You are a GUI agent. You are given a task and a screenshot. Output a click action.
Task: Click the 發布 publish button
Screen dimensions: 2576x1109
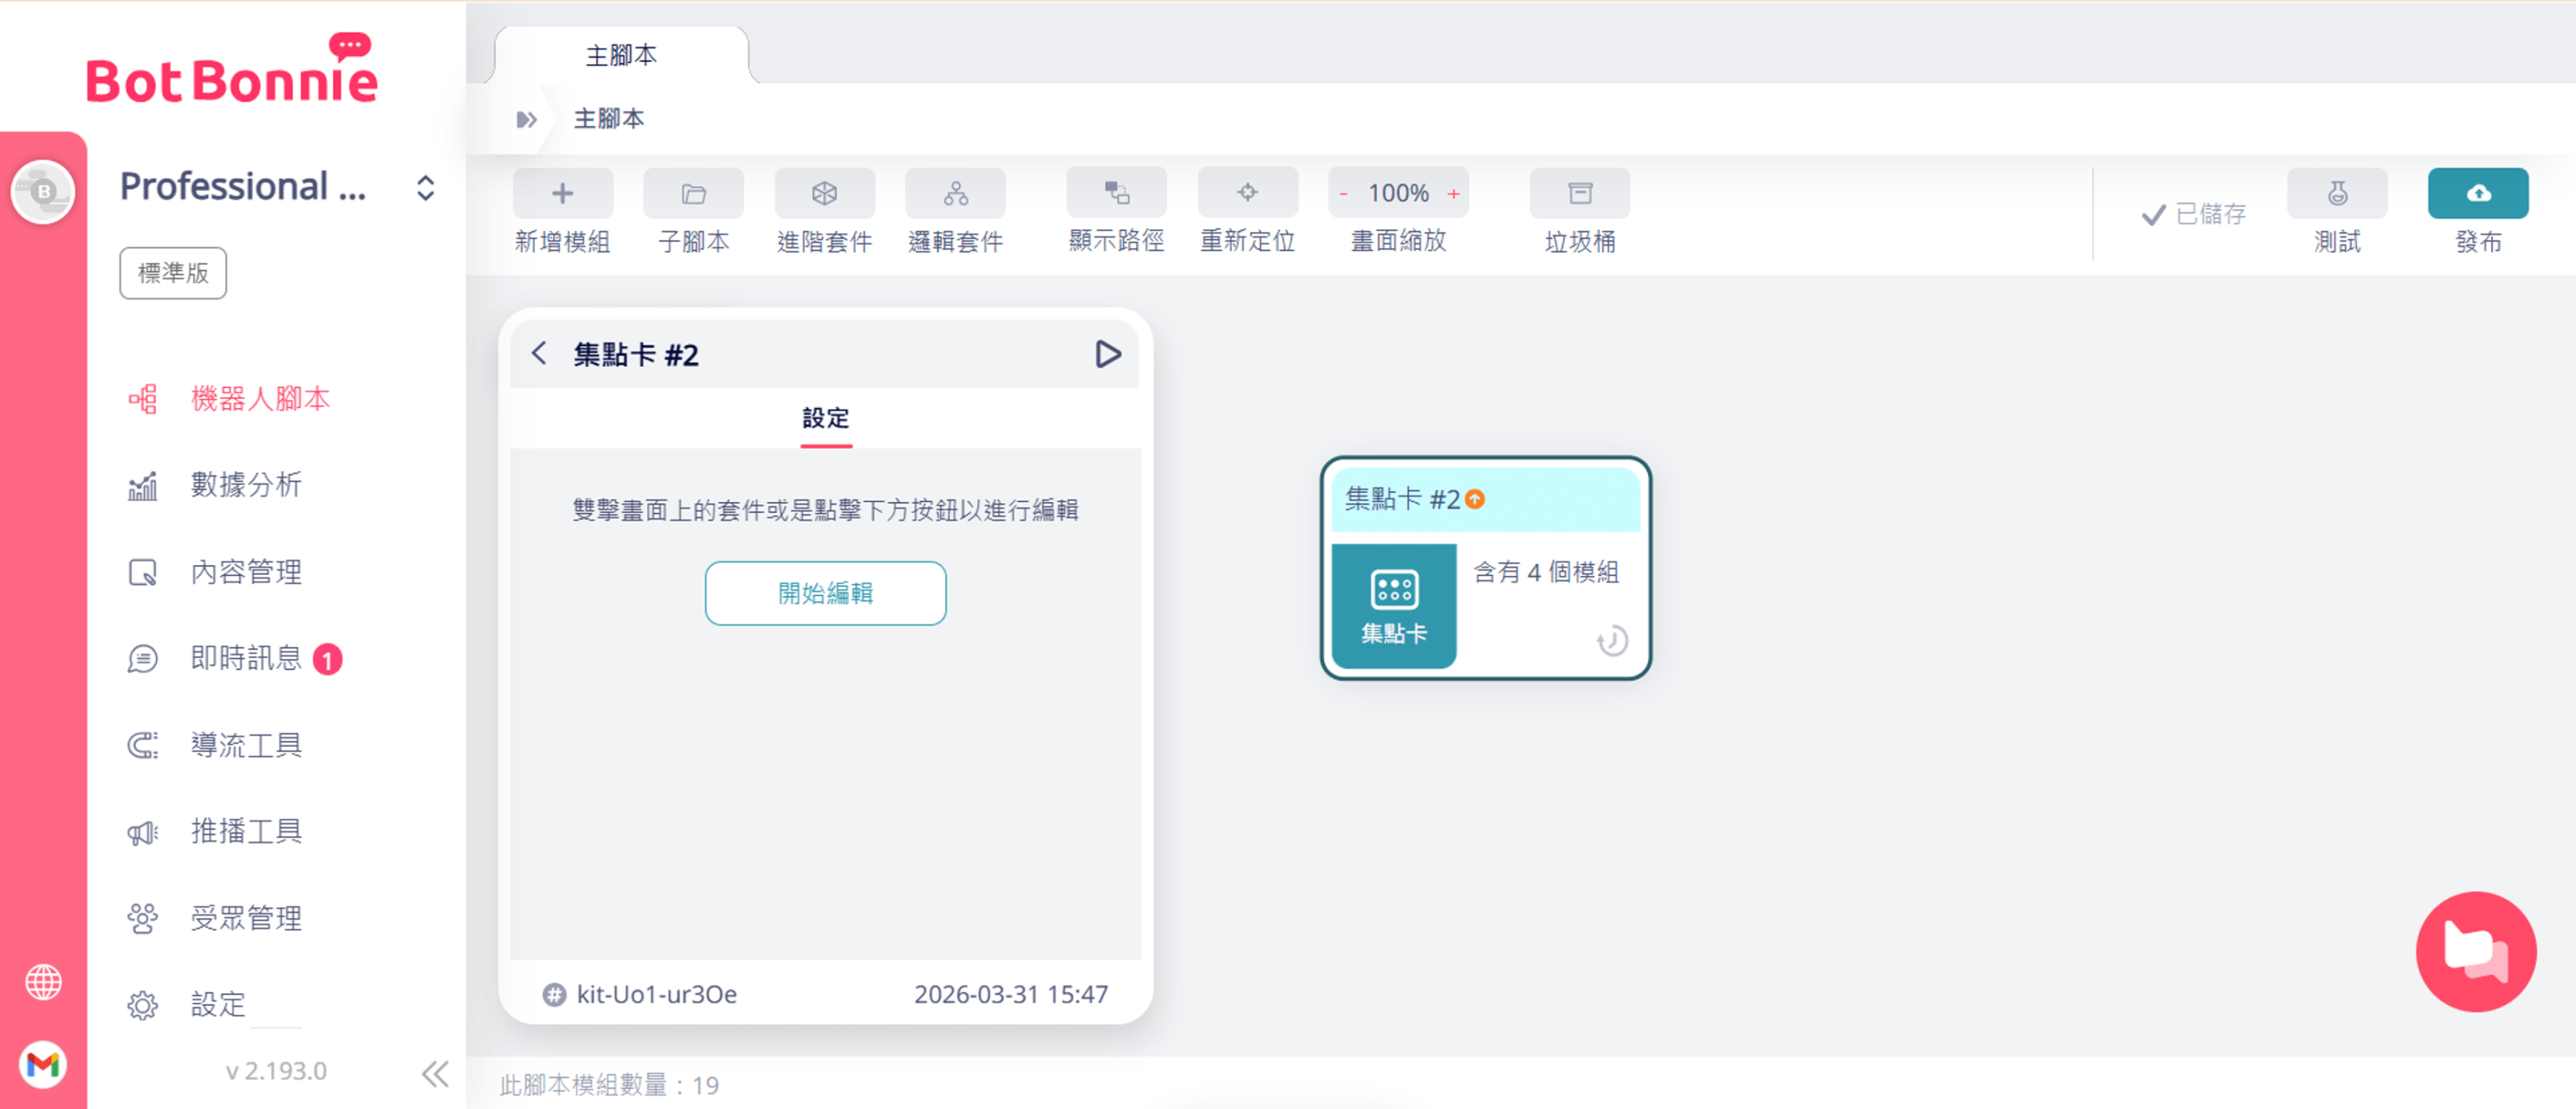[x=2477, y=193]
